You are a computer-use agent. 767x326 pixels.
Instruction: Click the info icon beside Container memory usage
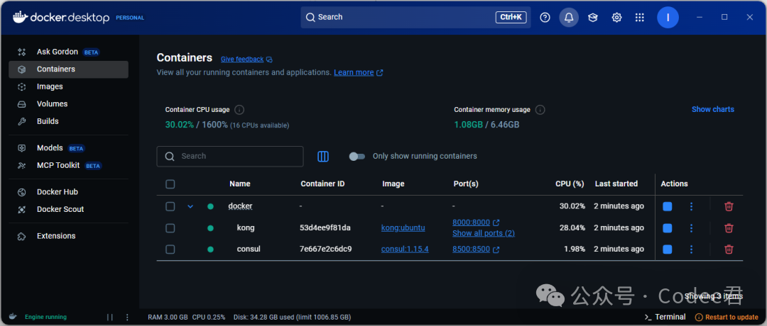click(540, 110)
